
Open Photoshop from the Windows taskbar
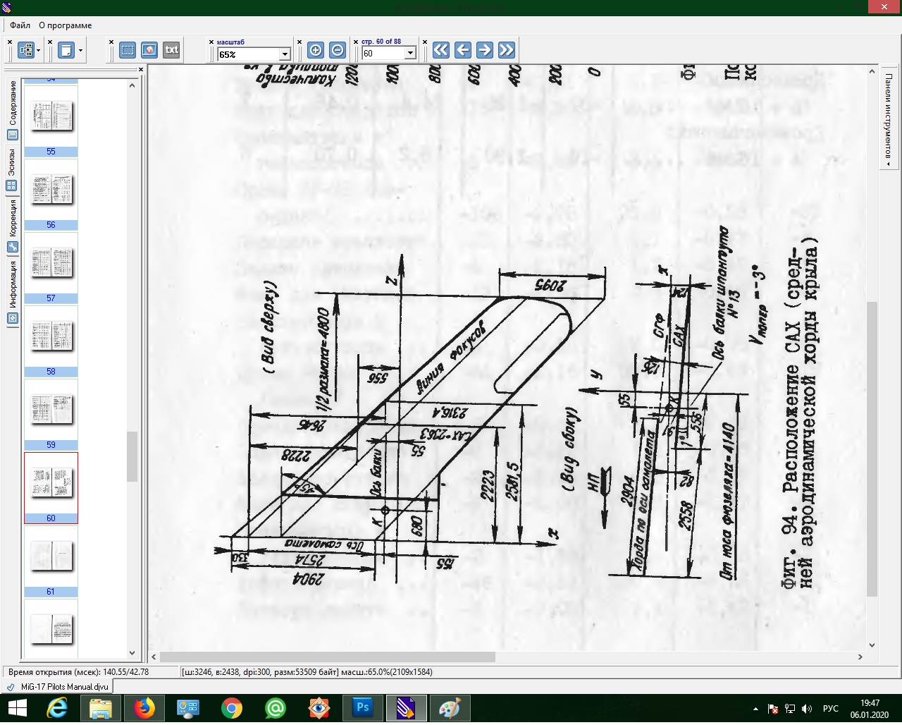pos(363,707)
